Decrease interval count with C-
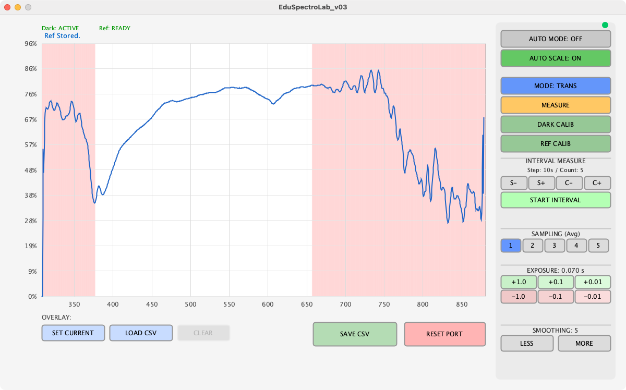This screenshot has width=626, height=390. click(569, 183)
